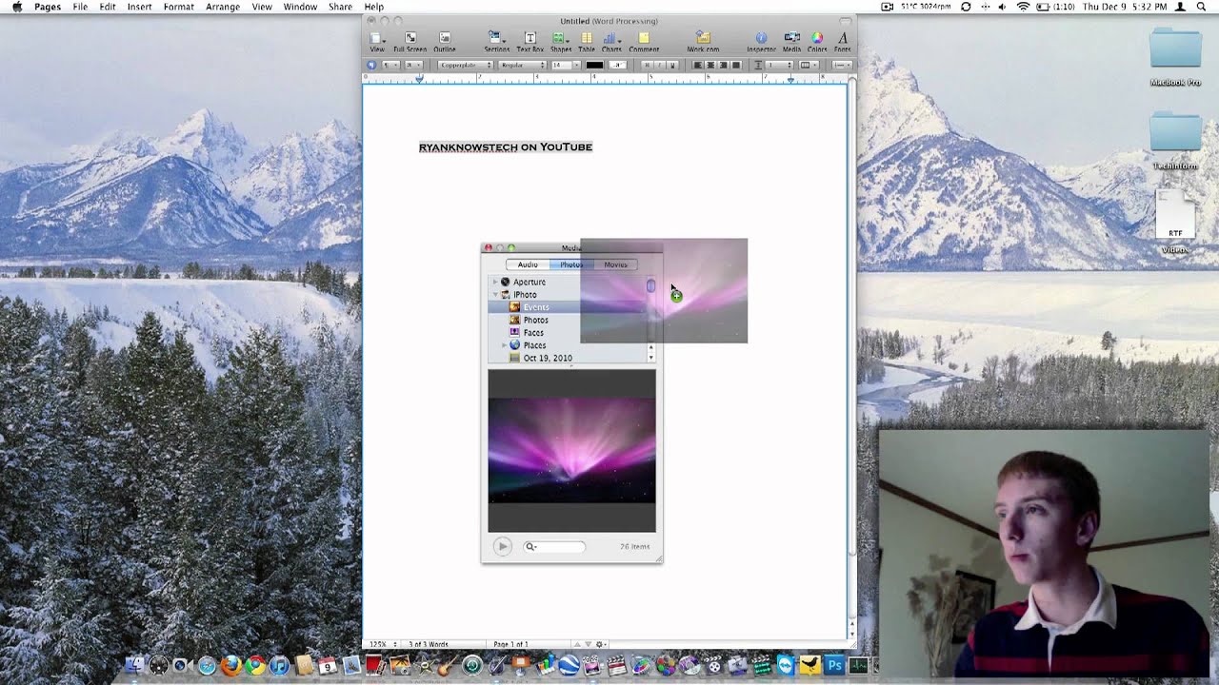Open the columns layout dropdown
The image size is (1219, 685).
[x=809, y=65]
